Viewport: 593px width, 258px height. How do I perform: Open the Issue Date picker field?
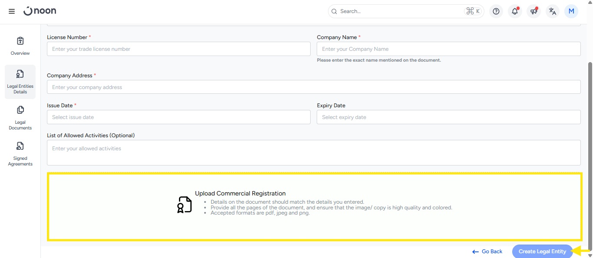click(179, 117)
